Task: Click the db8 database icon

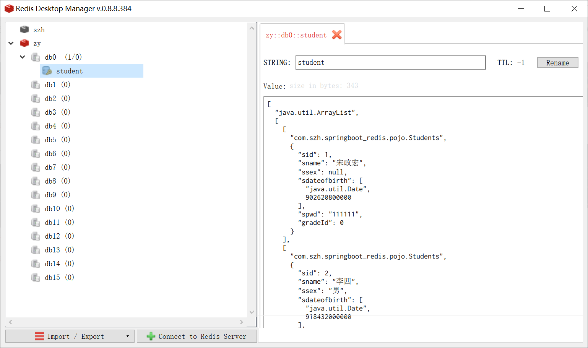Action: [36, 181]
